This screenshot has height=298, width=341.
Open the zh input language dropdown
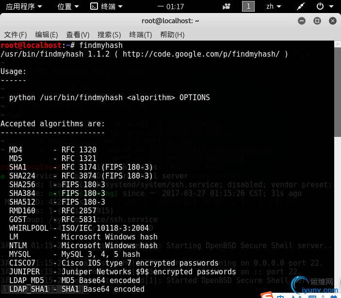(x=274, y=6)
